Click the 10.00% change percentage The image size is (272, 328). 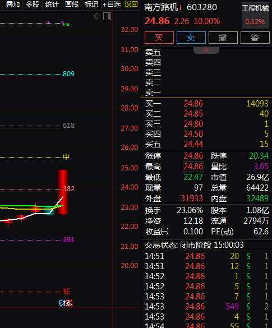tap(207, 21)
